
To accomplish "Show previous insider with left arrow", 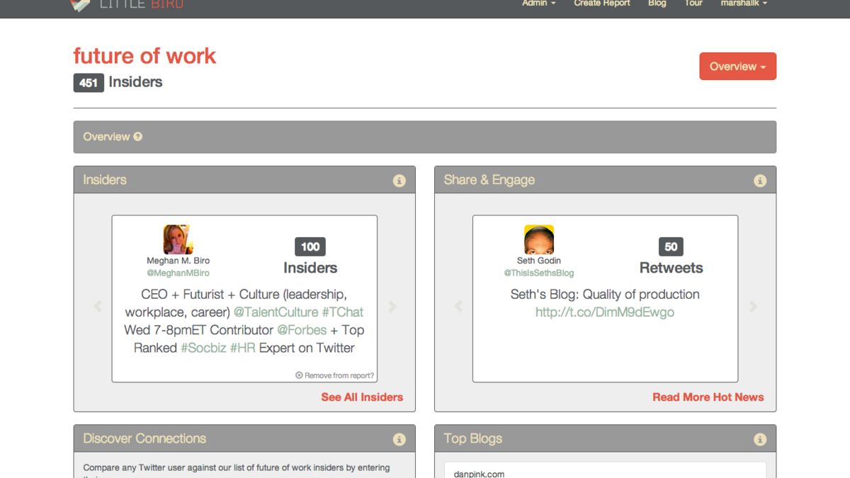I will click(x=98, y=307).
